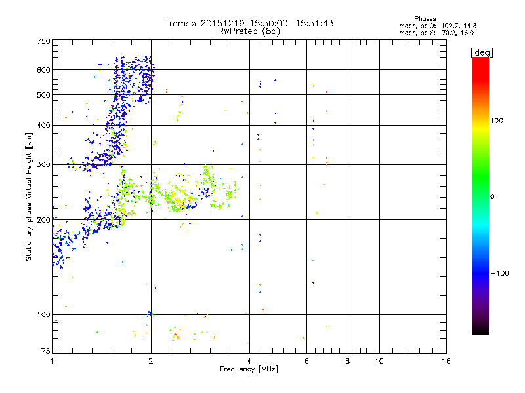This screenshot has width=525, height=393.
Task: Click the y-axis tick label '750'
Action: pyautogui.click(x=43, y=42)
